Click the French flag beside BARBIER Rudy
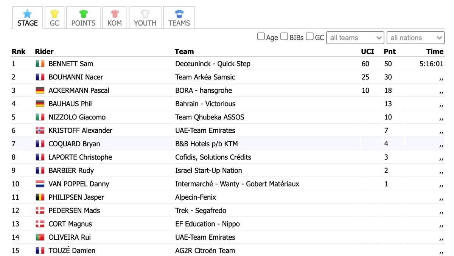 [x=40, y=171]
